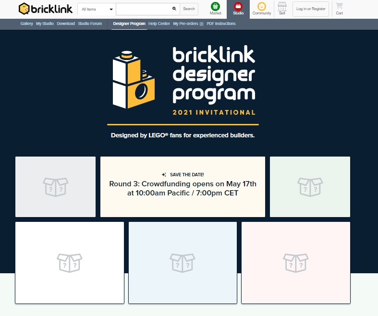The height and width of the screenshot is (316, 378).
Task: Open the Studio section icon
Action: pos(238,9)
